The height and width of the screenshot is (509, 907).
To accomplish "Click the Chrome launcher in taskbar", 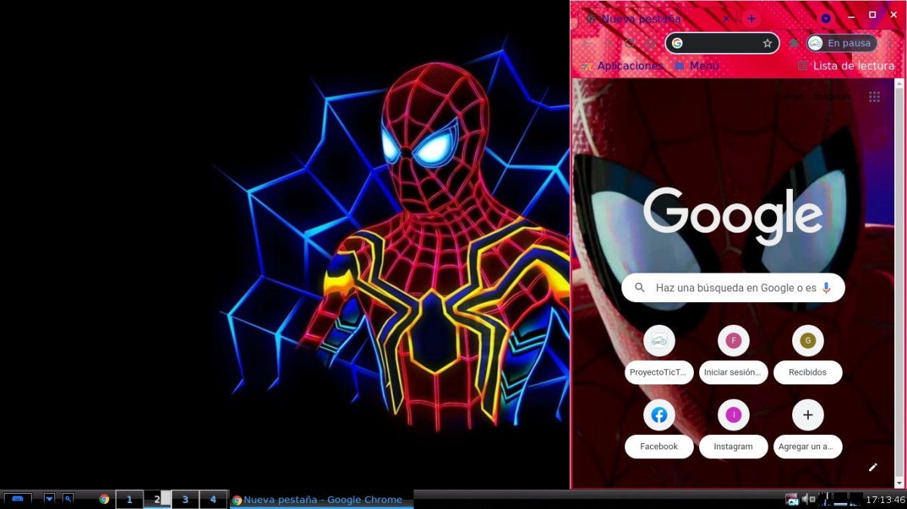I will tap(104, 499).
